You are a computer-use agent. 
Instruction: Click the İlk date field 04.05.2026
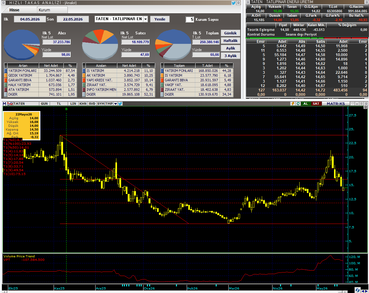[30, 19]
